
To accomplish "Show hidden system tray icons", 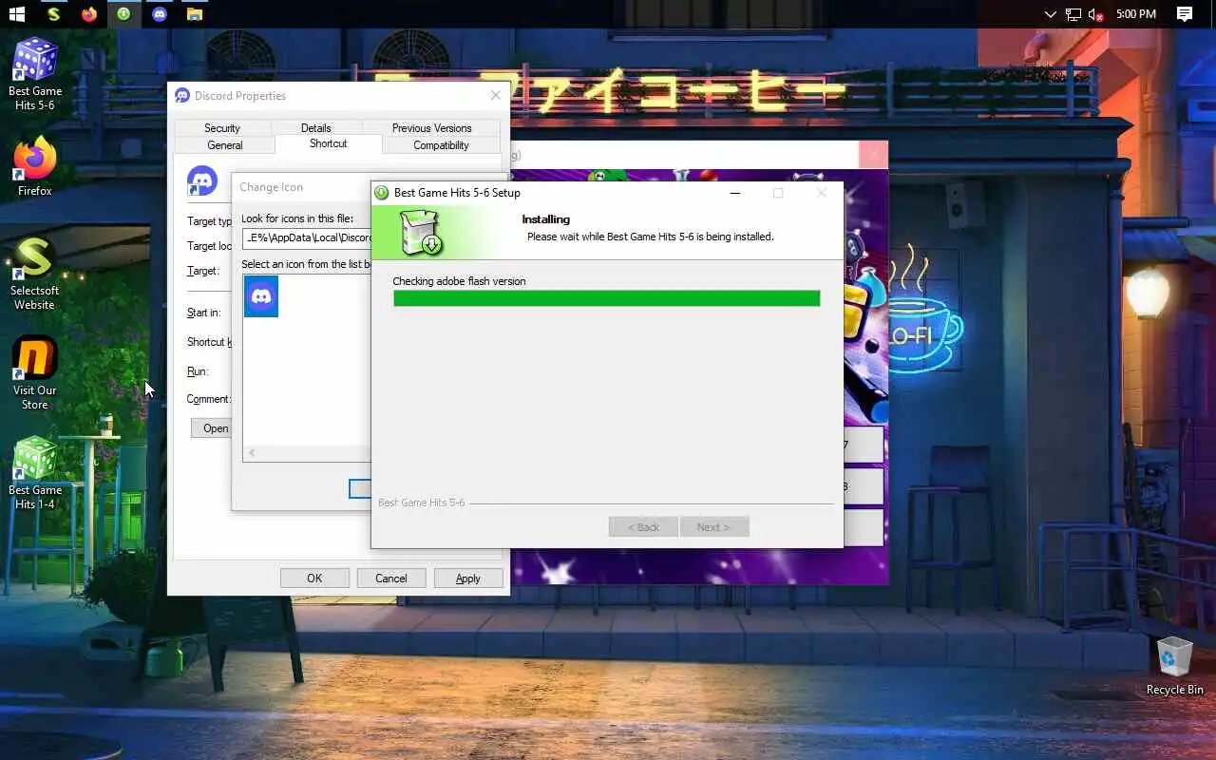I will click(1050, 14).
